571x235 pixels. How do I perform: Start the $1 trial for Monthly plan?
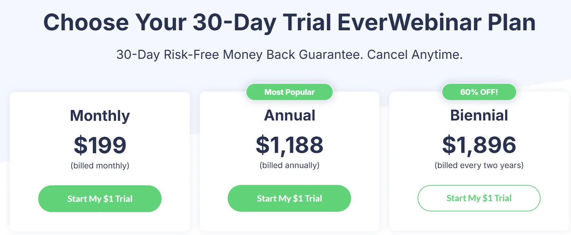(x=100, y=199)
